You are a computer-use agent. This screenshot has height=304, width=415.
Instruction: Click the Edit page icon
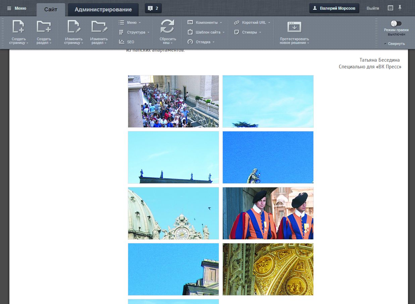73,26
